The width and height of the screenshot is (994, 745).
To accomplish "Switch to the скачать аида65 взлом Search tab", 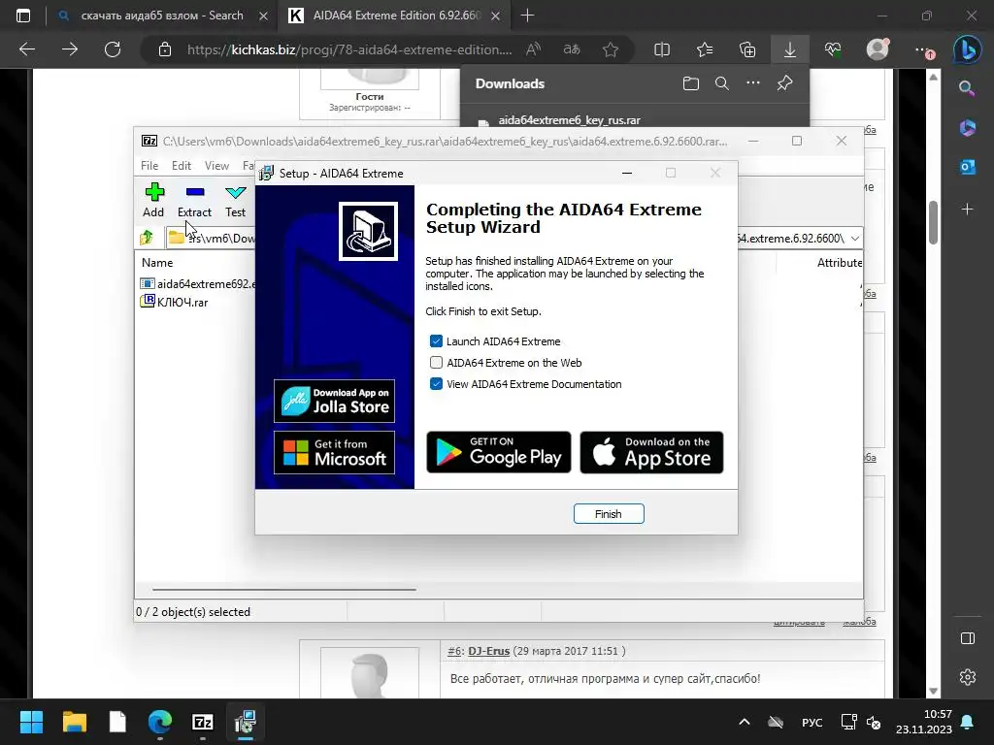I will pos(162,16).
